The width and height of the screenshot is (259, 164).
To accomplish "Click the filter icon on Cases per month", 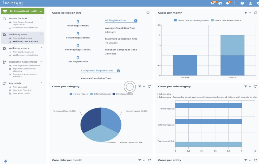I will click(x=246, y=13).
